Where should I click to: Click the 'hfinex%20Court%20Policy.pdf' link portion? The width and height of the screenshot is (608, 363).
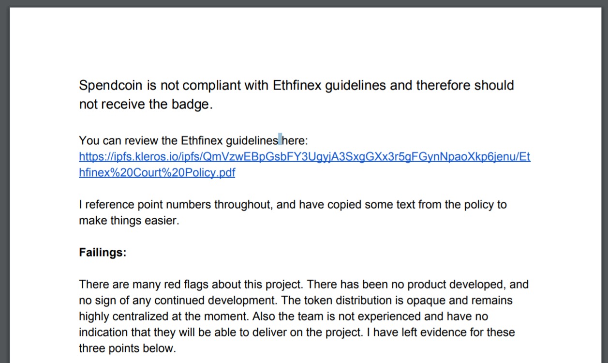tap(157, 173)
